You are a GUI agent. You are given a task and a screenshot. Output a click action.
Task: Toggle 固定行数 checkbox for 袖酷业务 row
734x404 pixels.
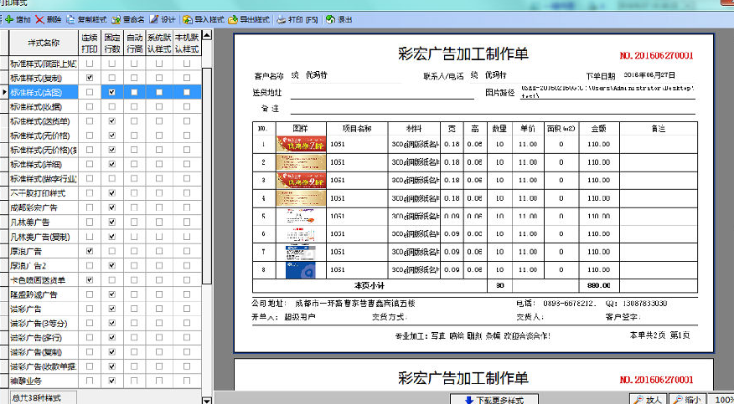pos(112,381)
